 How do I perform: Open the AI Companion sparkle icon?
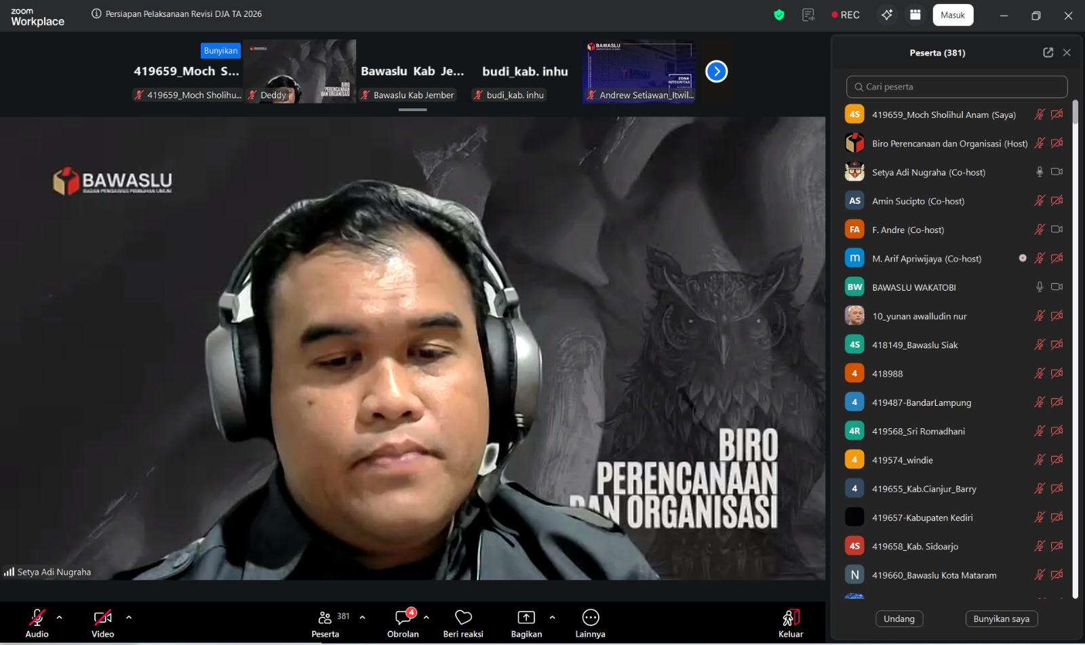(887, 15)
